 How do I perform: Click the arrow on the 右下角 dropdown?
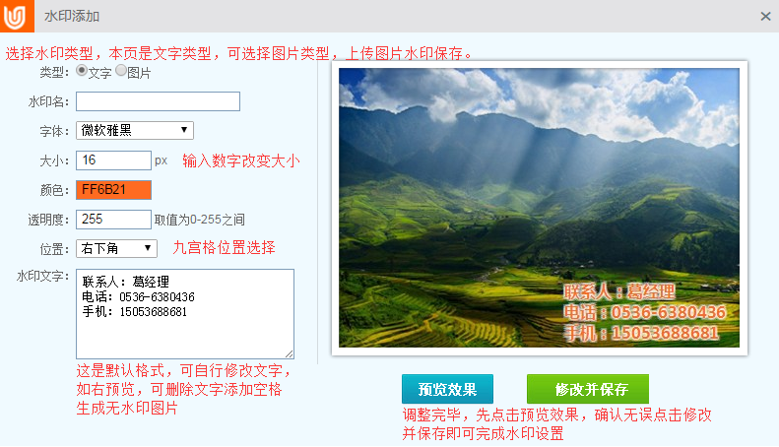click(148, 248)
